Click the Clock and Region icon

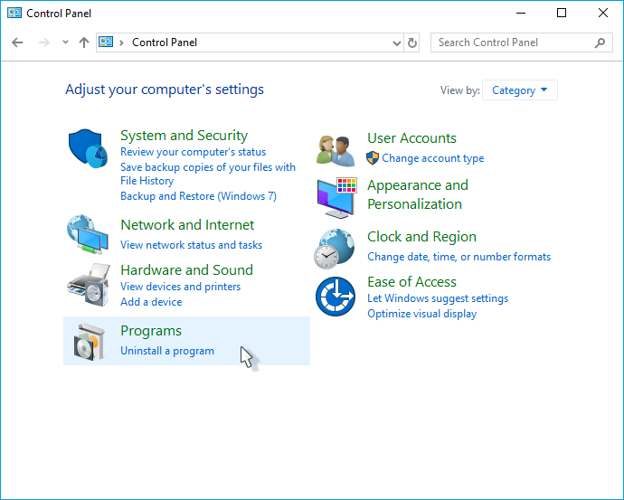pos(336,248)
